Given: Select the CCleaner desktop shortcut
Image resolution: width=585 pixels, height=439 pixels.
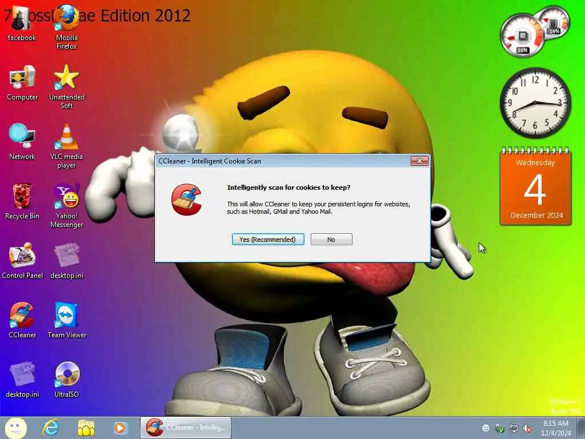Looking at the screenshot, I should (x=22, y=320).
